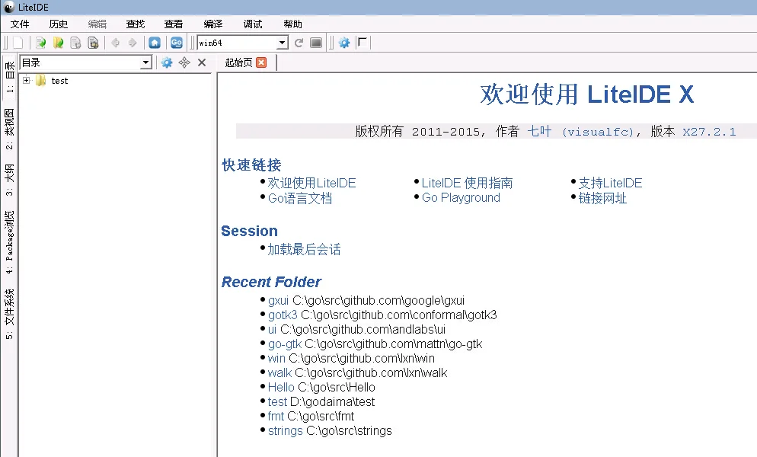Click the navigate forward arrow icon

click(133, 43)
